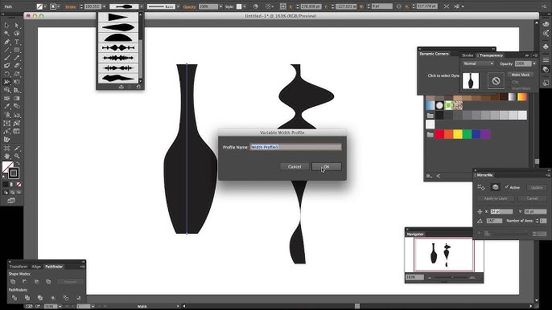Choose the half-dome width profile in list
This screenshot has height=310, width=552.
point(118,37)
